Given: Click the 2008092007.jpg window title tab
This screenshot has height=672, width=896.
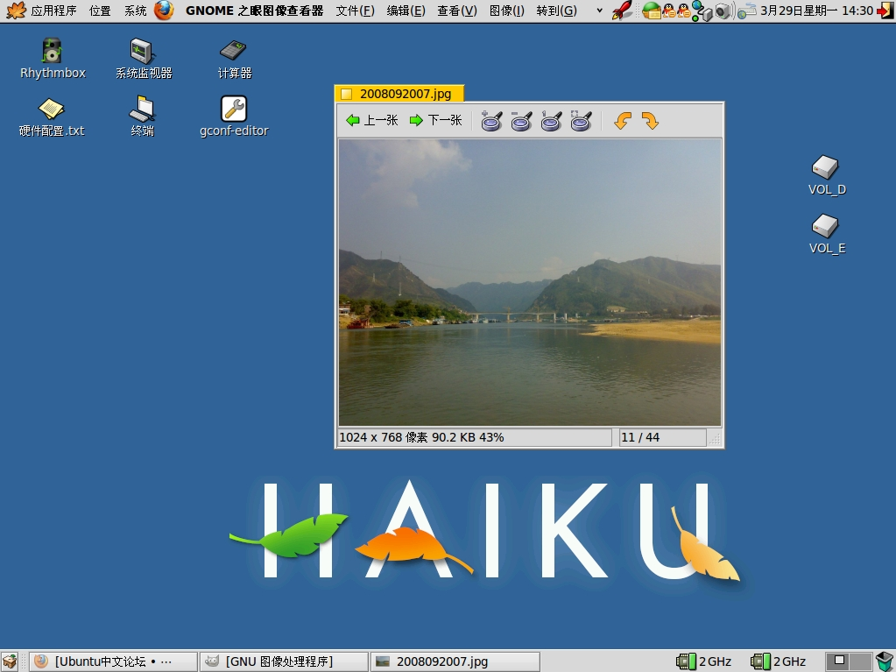Looking at the screenshot, I should point(399,93).
